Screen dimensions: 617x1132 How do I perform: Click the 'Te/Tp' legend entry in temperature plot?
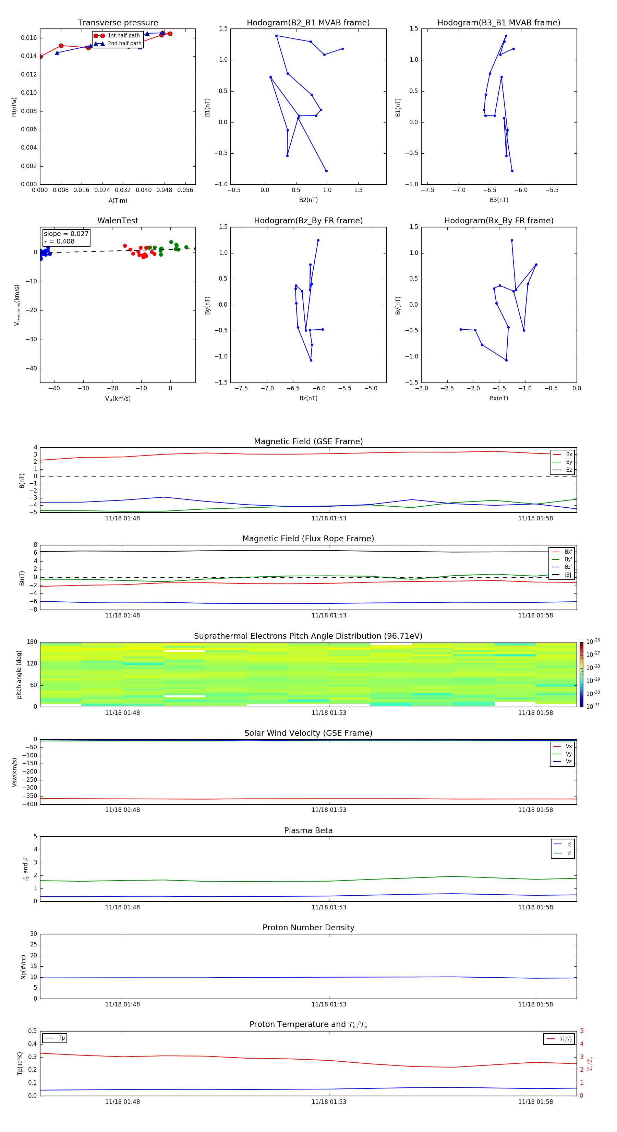(x=559, y=1039)
